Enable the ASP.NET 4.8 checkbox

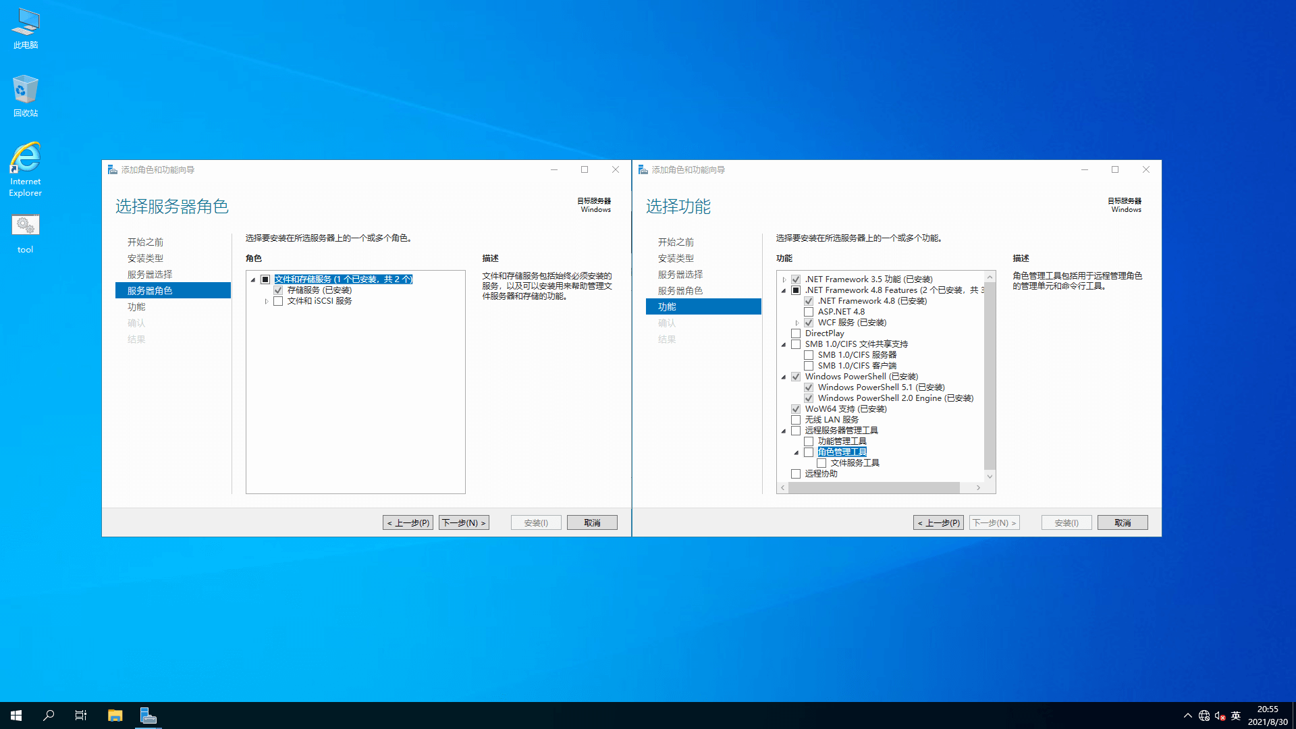pos(809,312)
